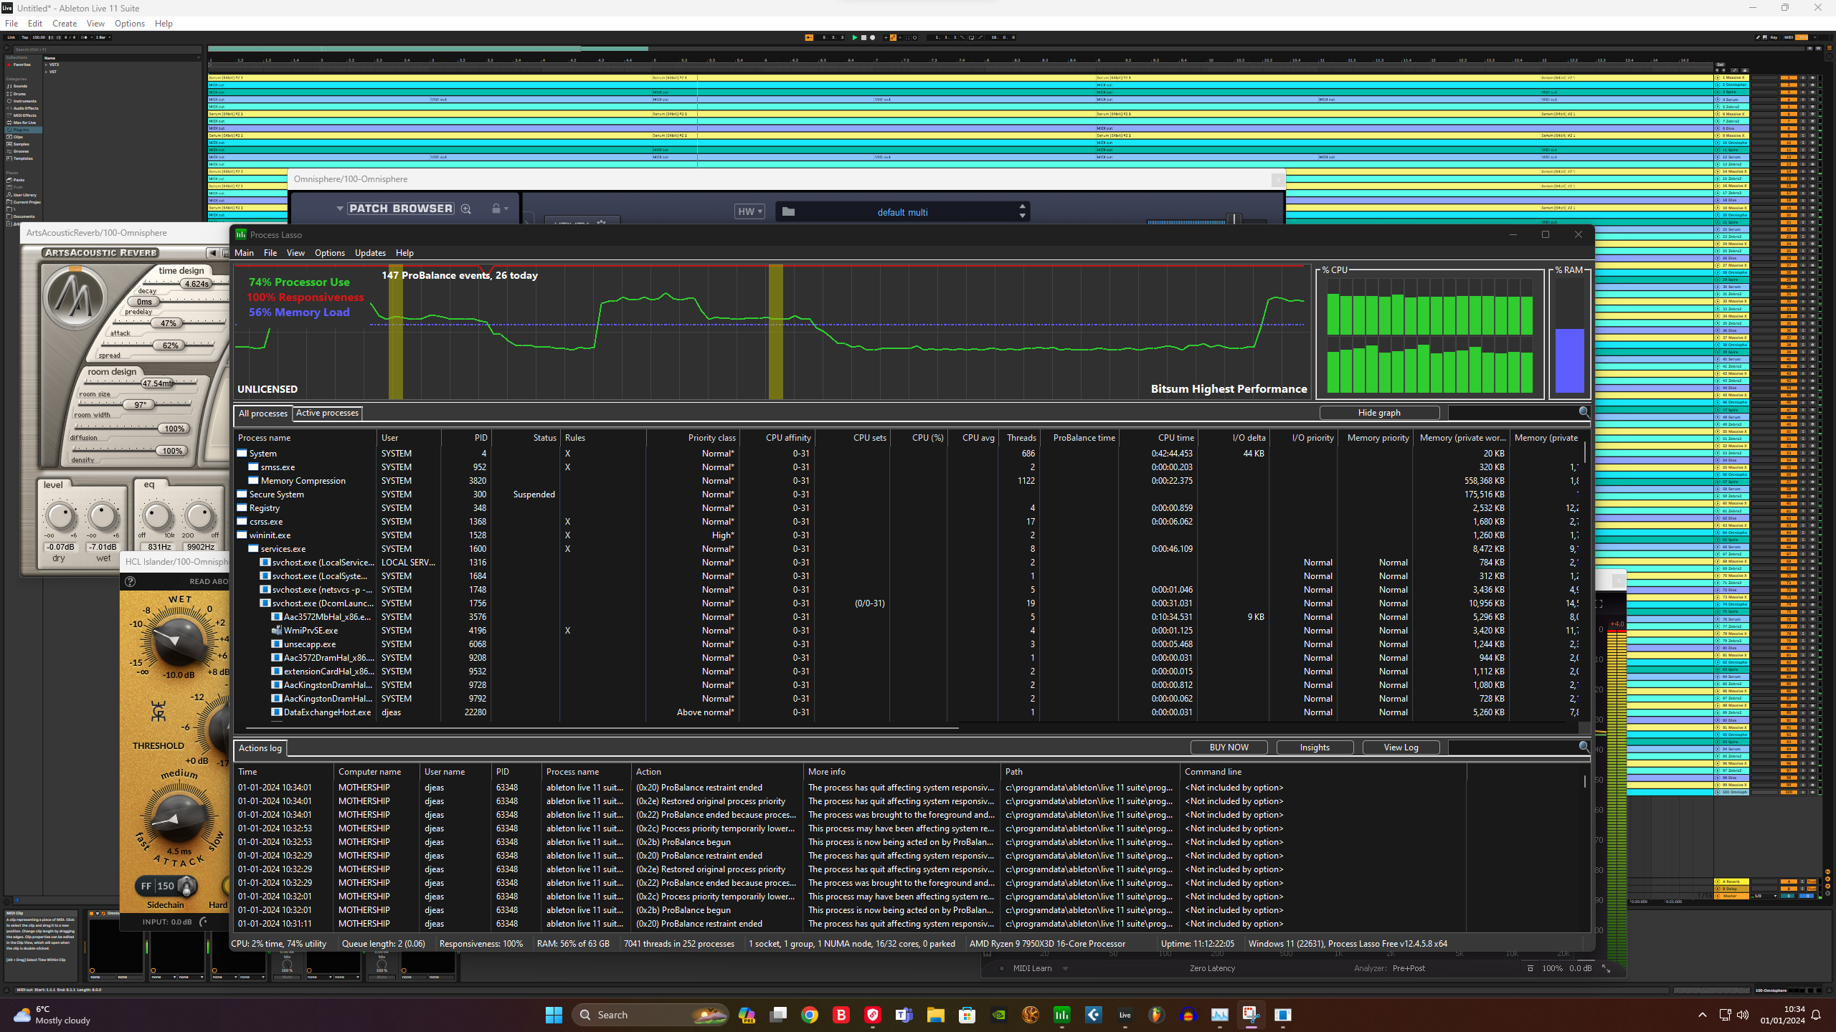The height and width of the screenshot is (1032, 1836).
Task: Click the Insights button
Action: [x=1314, y=747]
